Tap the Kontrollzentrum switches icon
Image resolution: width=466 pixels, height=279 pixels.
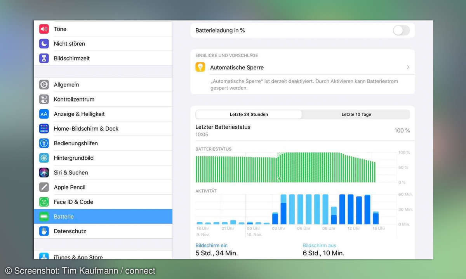[x=44, y=99]
